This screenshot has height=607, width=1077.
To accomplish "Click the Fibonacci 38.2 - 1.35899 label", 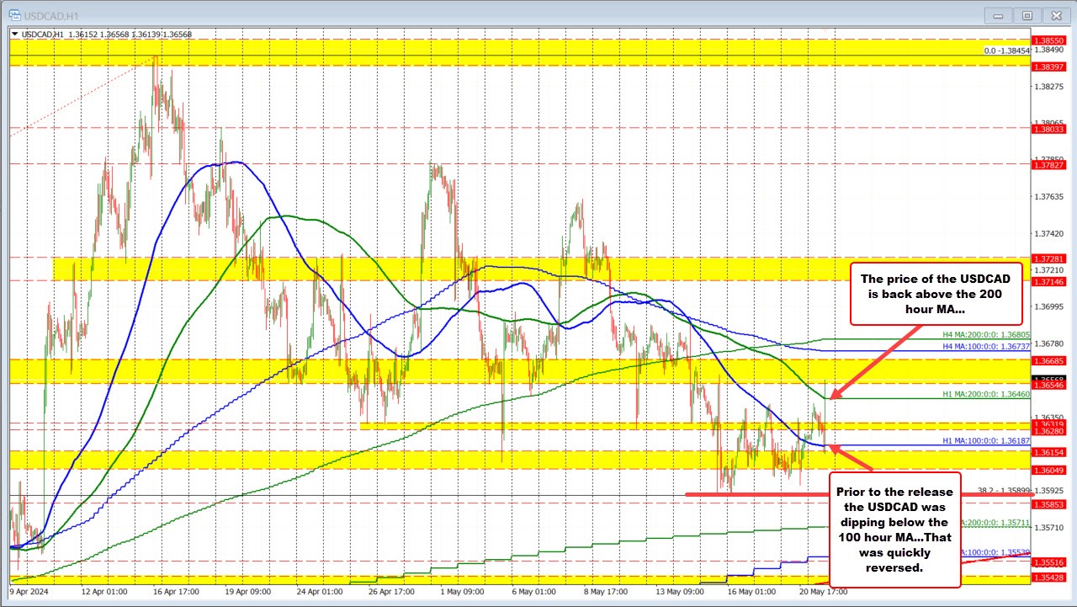I will tap(1005, 491).
